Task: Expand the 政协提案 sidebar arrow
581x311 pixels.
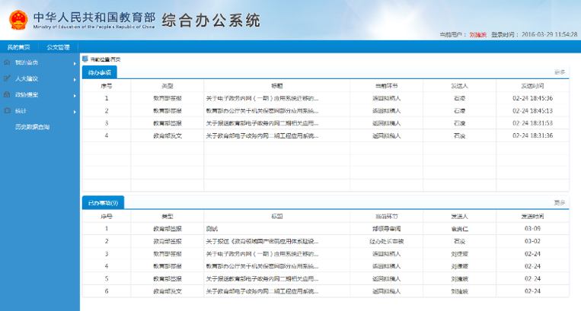Action: tap(75, 95)
